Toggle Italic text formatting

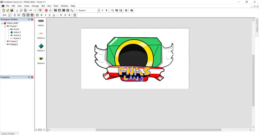click(45, 15)
